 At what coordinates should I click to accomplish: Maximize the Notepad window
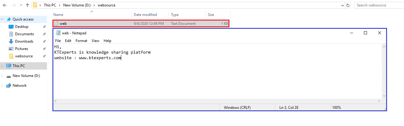[x=365, y=33]
